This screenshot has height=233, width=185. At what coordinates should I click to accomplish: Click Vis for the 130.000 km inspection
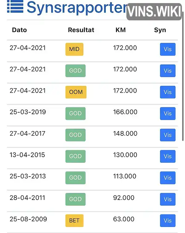click(168, 156)
